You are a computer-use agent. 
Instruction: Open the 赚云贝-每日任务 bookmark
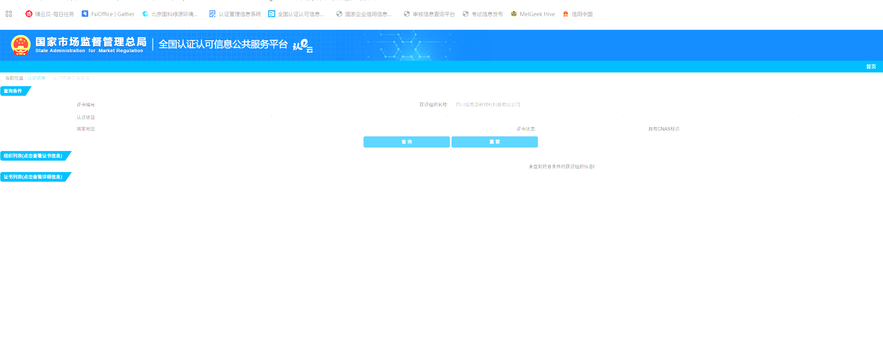pyautogui.click(x=50, y=14)
